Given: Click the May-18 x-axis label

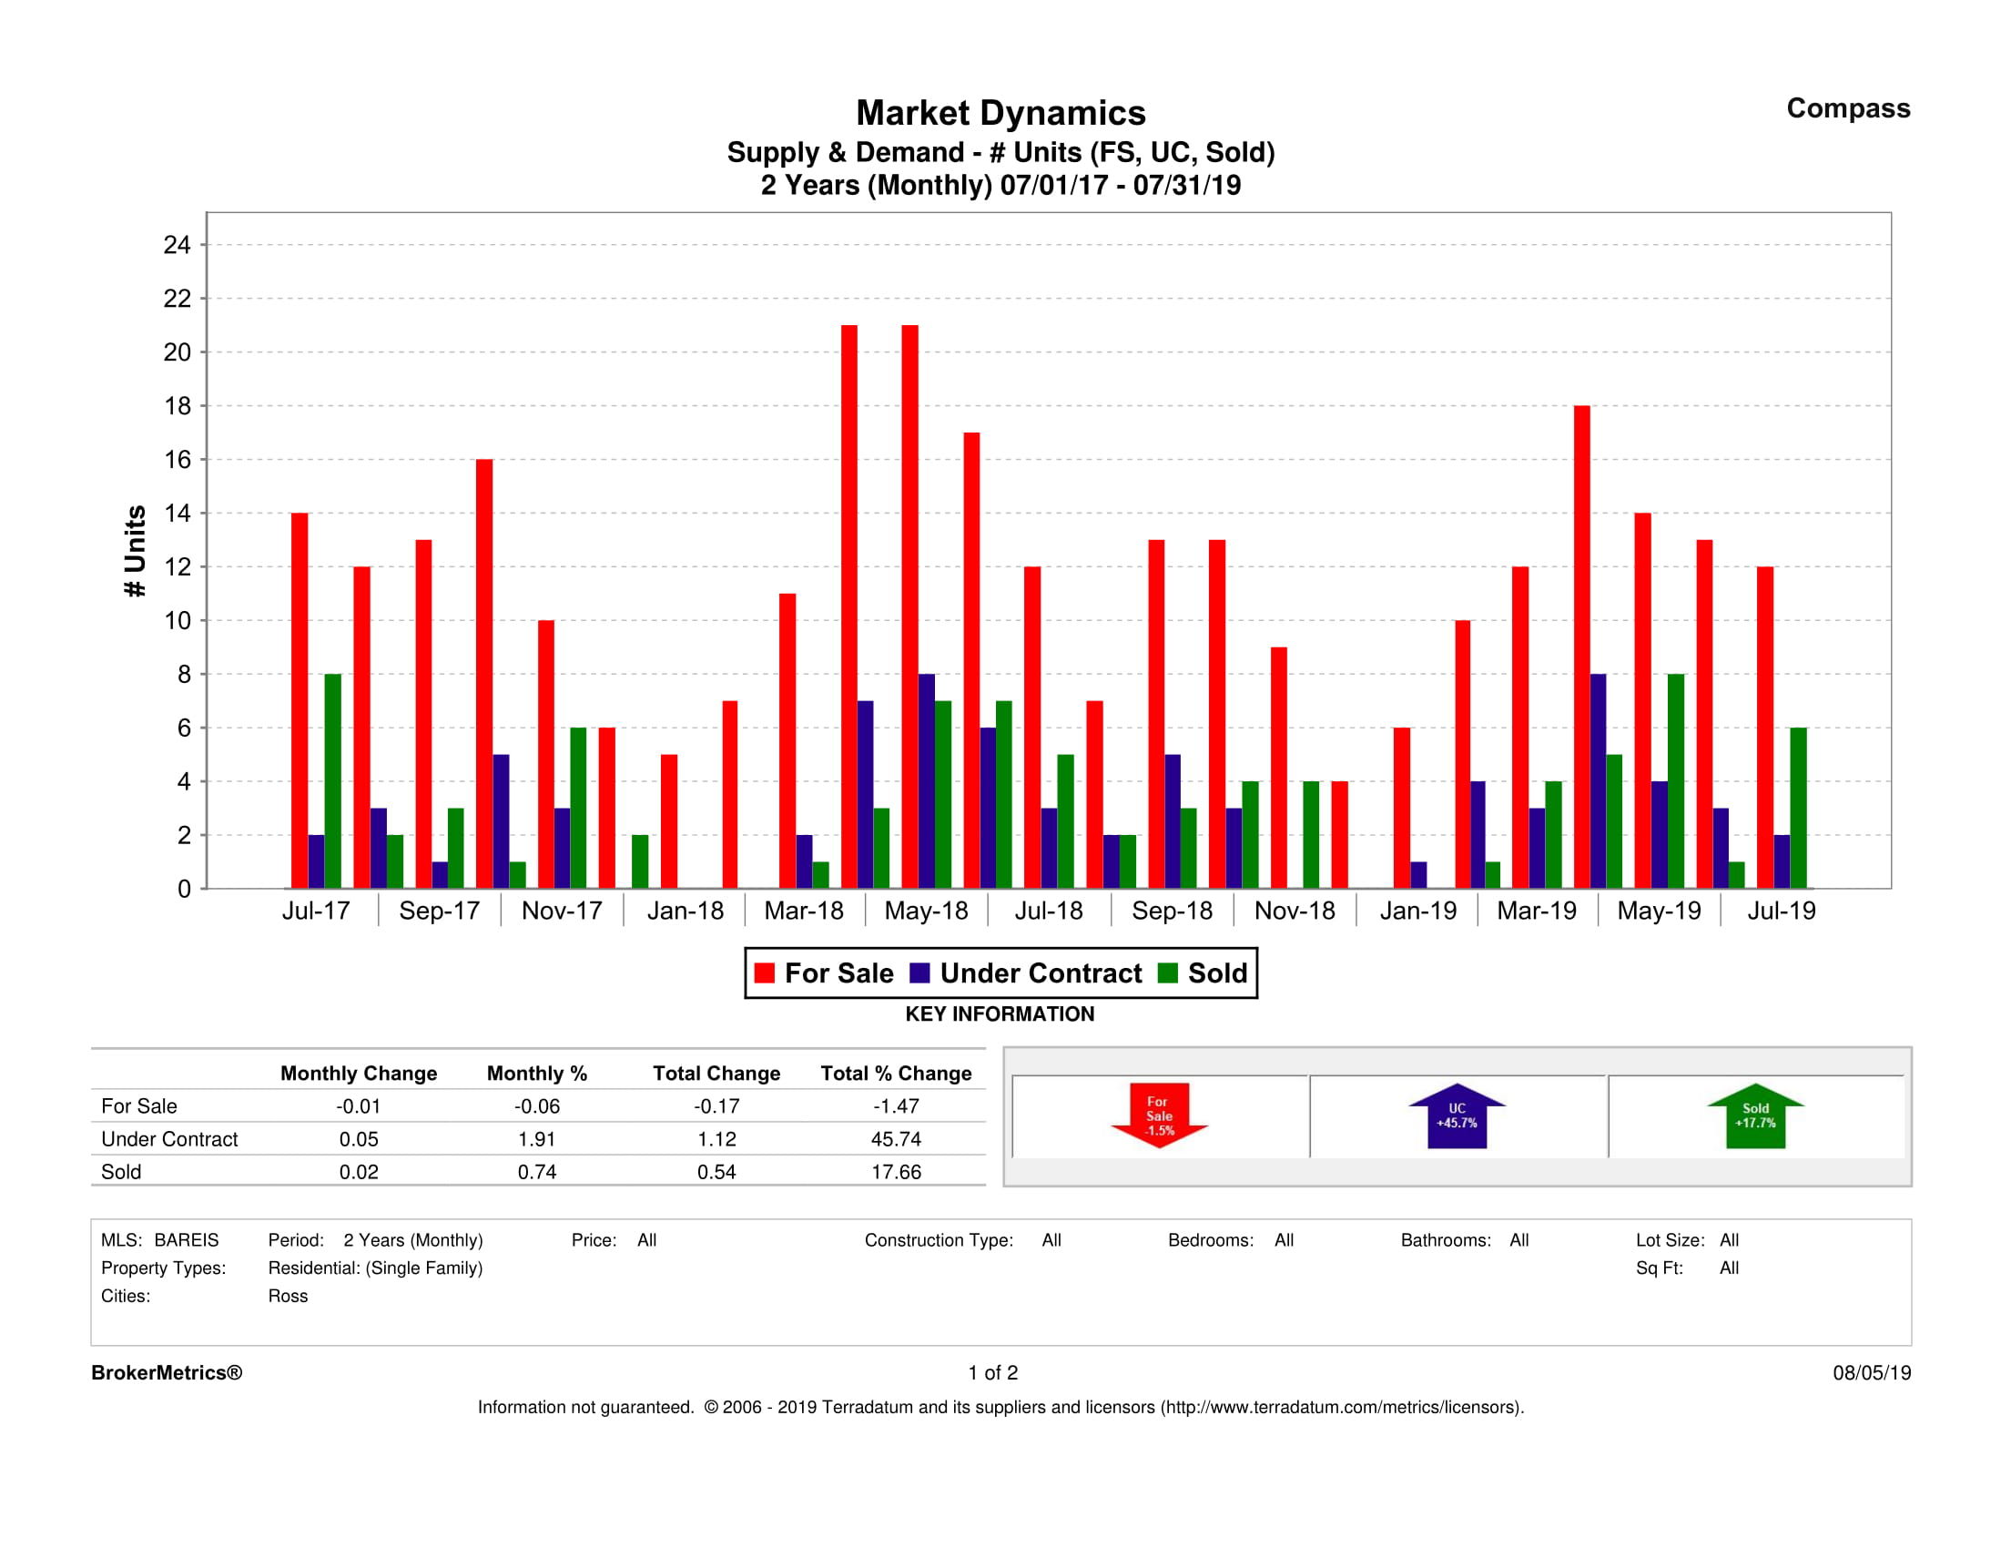Looking at the screenshot, I should pos(925,911).
